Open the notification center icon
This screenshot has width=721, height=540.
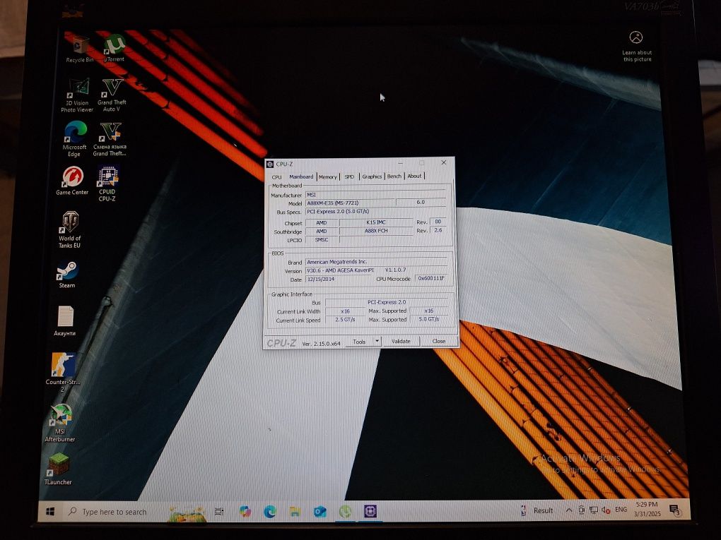click(x=674, y=510)
